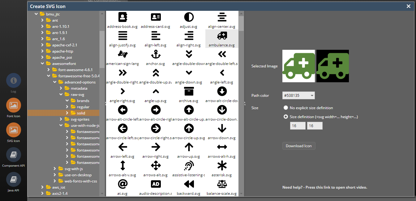This screenshot has height=201, width=416.
Task: Select the regular folder in tree
Action: click(x=83, y=107)
